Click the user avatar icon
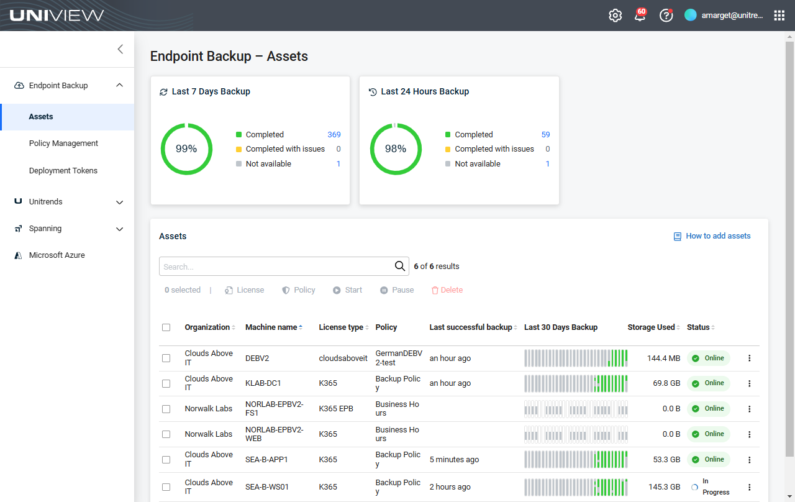 click(x=691, y=16)
